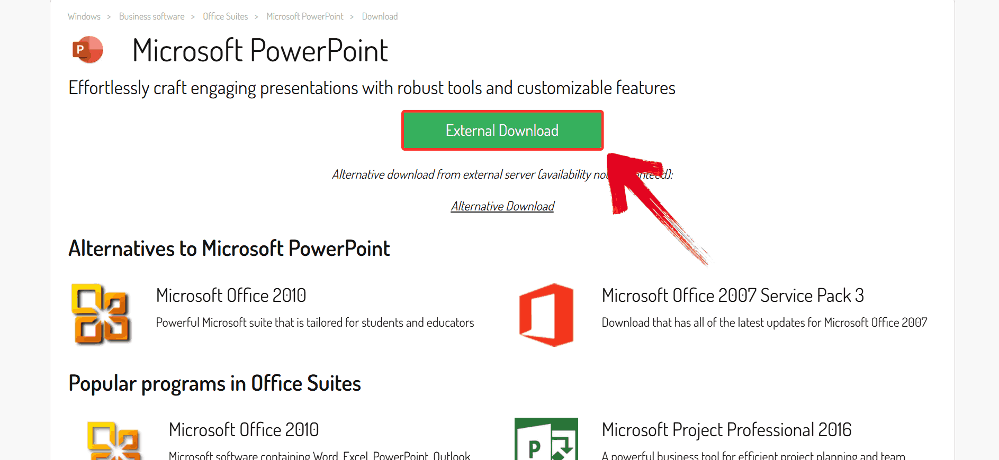Click Microsoft Office 2010 title in Popular programs
The image size is (999, 460).
(x=244, y=430)
